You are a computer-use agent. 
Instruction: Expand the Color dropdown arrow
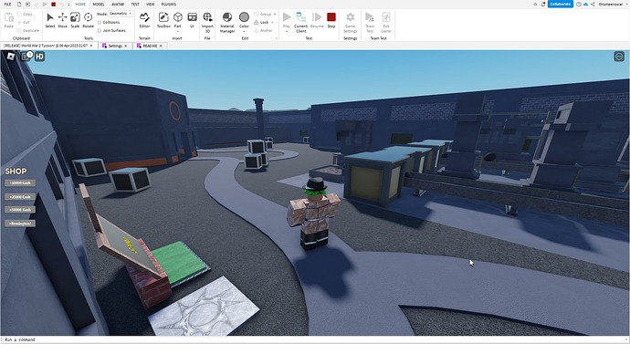[244, 31]
